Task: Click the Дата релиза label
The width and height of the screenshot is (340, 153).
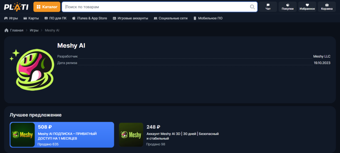Action: [67, 63]
